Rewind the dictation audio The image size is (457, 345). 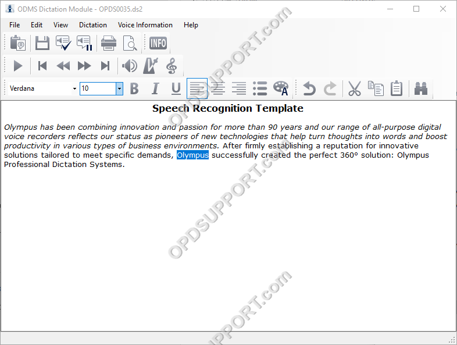pos(63,66)
